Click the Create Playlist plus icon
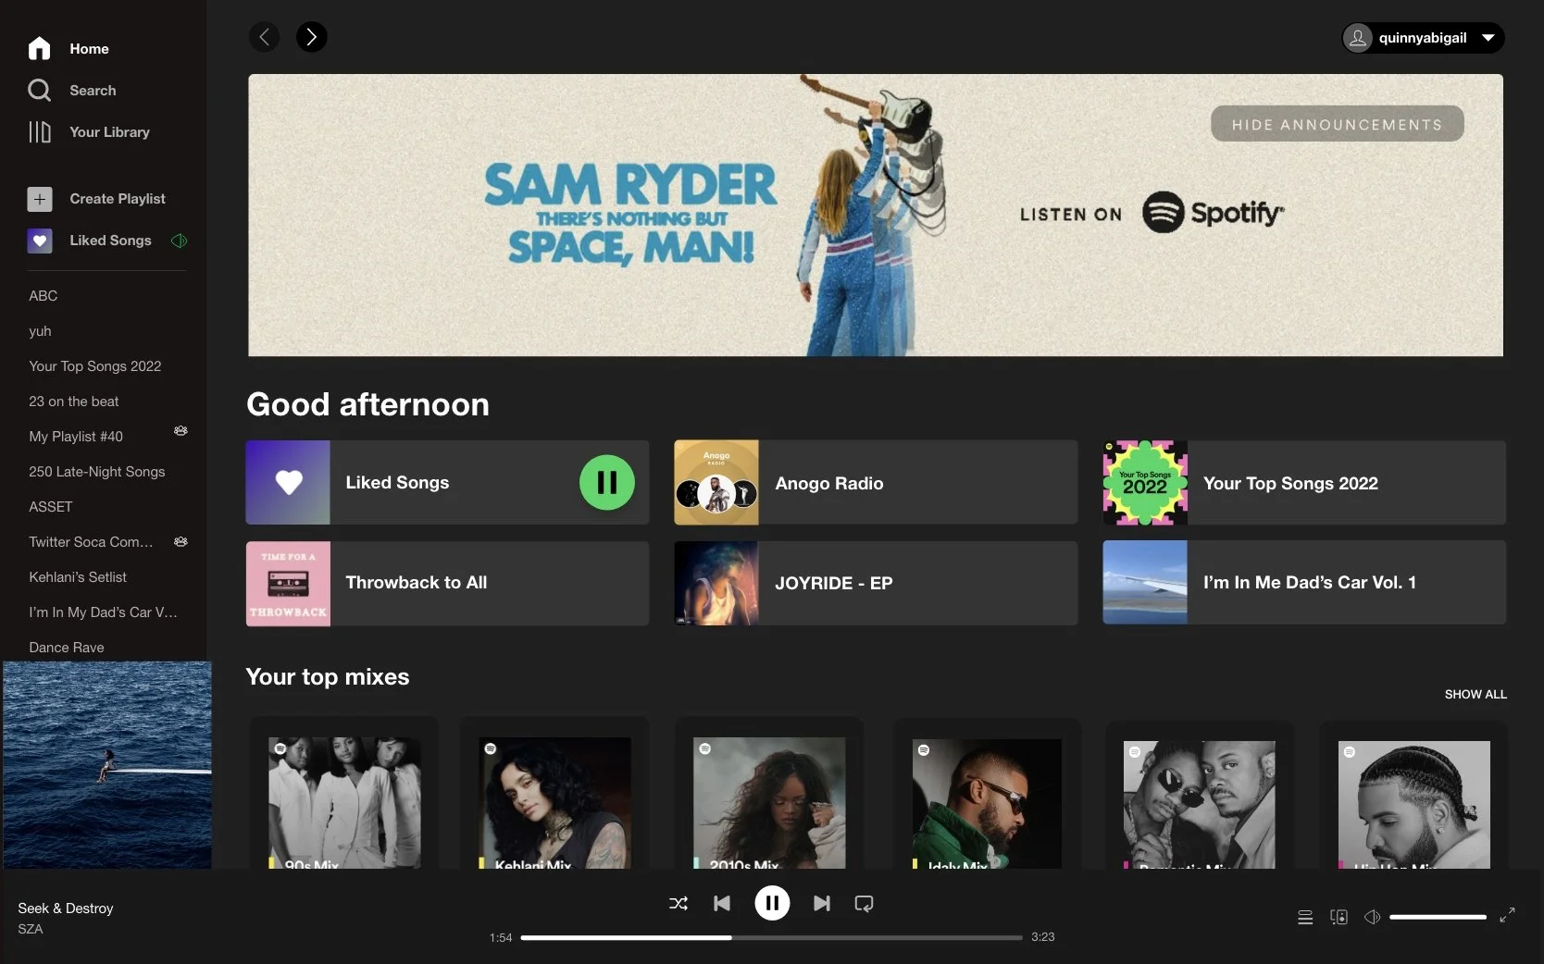 [39, 199]
